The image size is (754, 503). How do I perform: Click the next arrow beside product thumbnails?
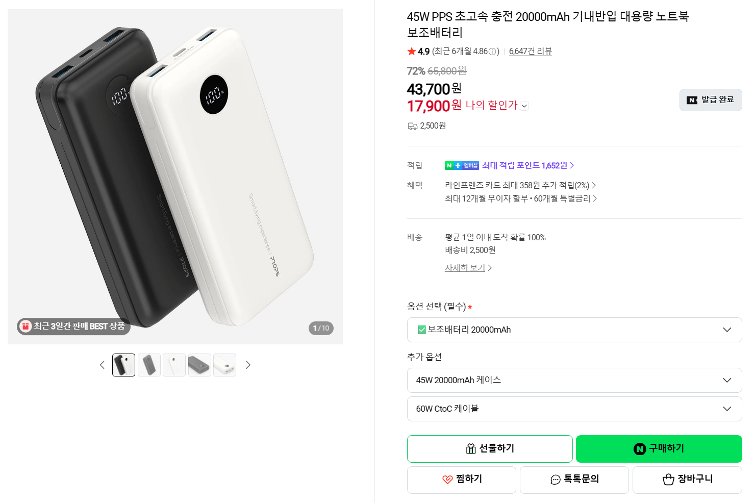[x=248, y=365]
